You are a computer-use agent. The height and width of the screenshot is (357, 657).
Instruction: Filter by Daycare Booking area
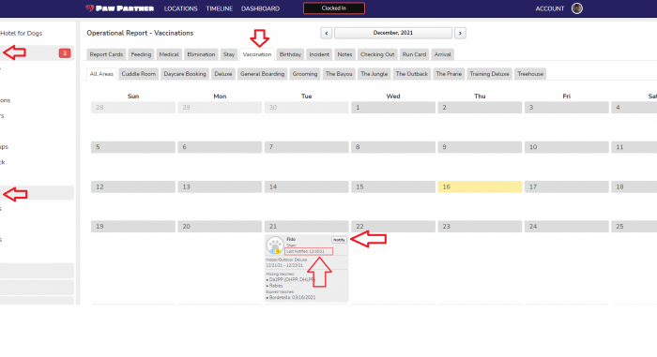point(185,74)
